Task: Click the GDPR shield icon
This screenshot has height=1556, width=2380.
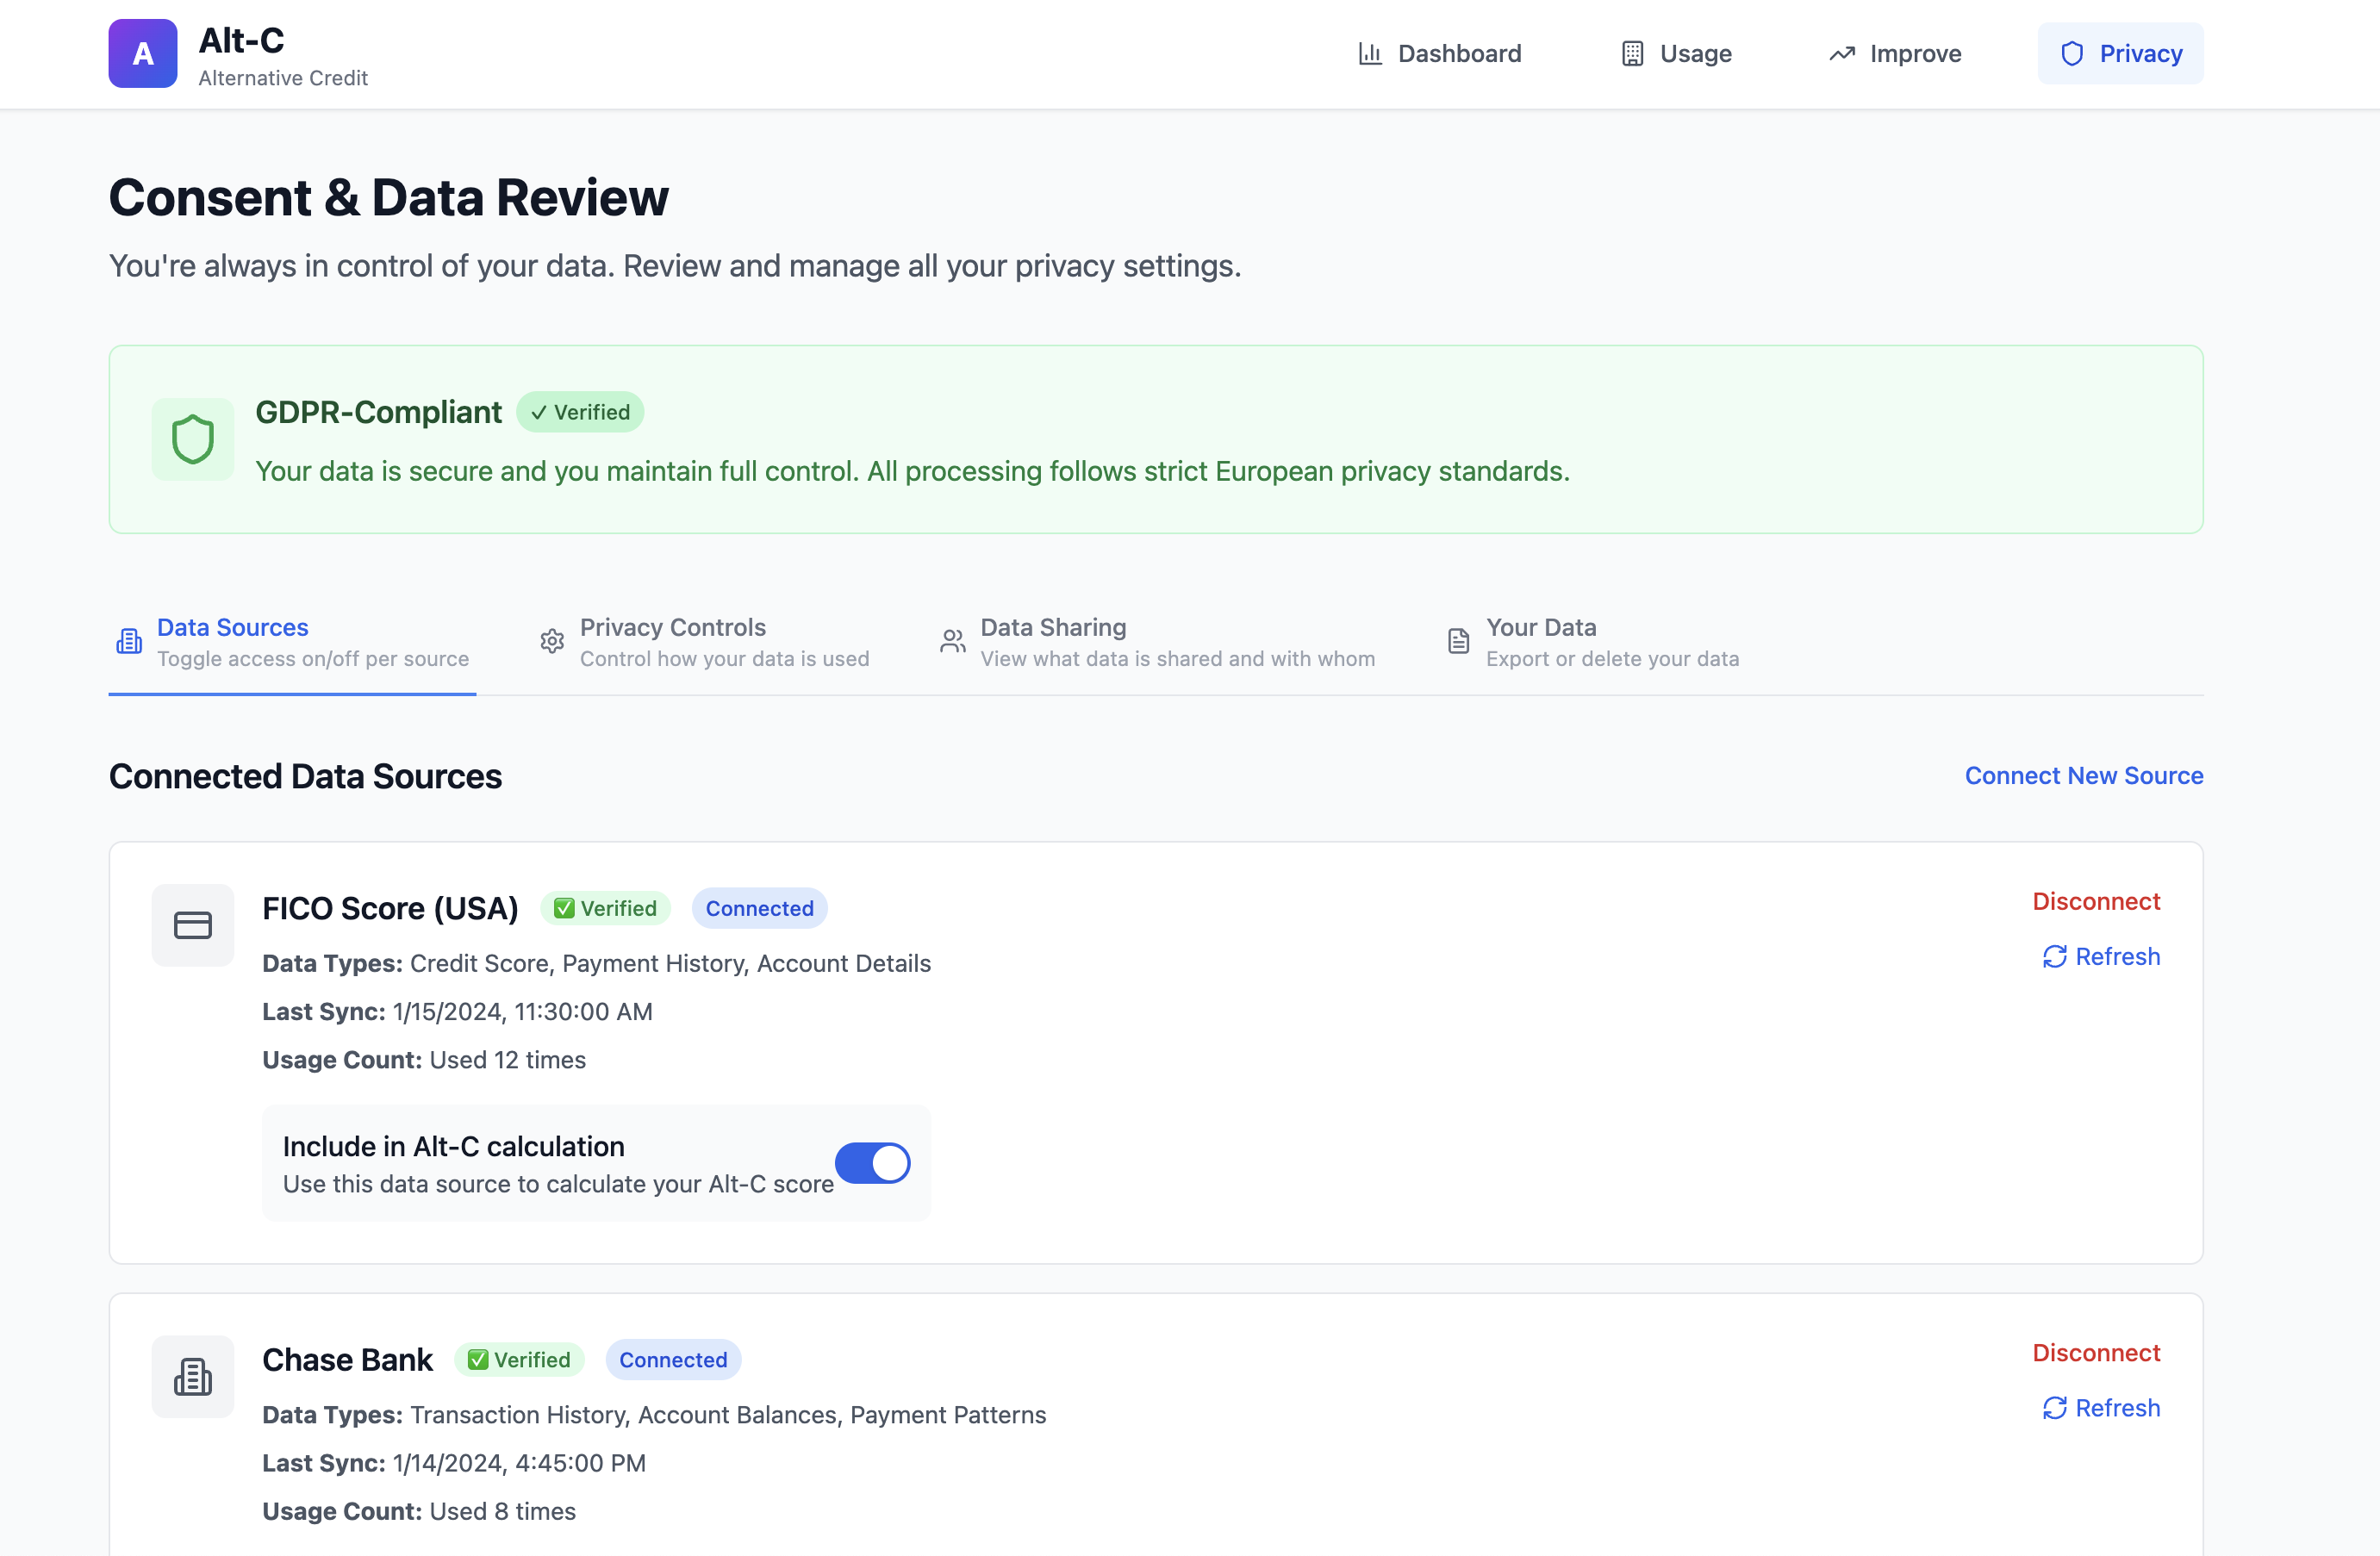Action: [192, 439]
